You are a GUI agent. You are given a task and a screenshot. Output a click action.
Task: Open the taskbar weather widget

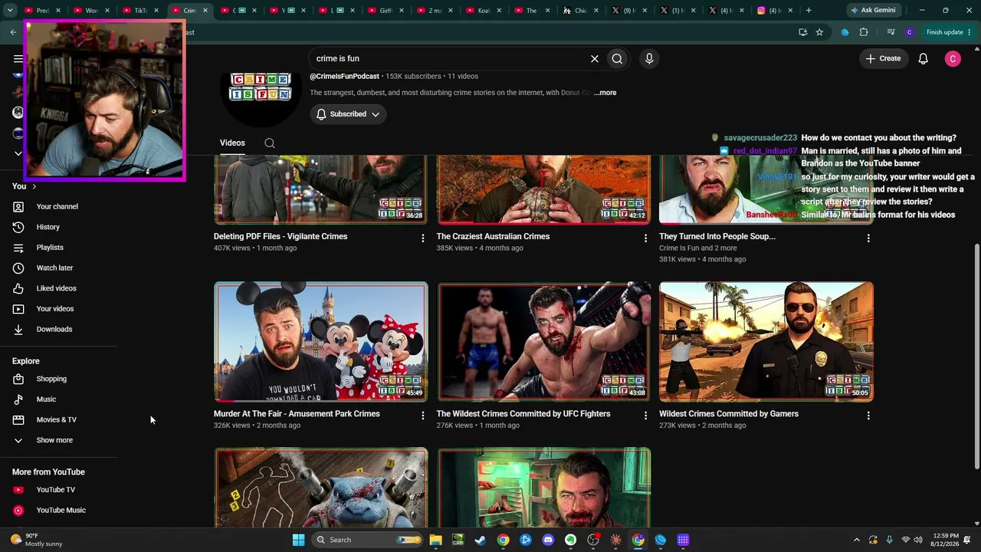37,540
